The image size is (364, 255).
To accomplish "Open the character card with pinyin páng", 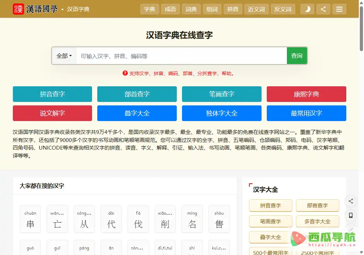I will [84, 248].
